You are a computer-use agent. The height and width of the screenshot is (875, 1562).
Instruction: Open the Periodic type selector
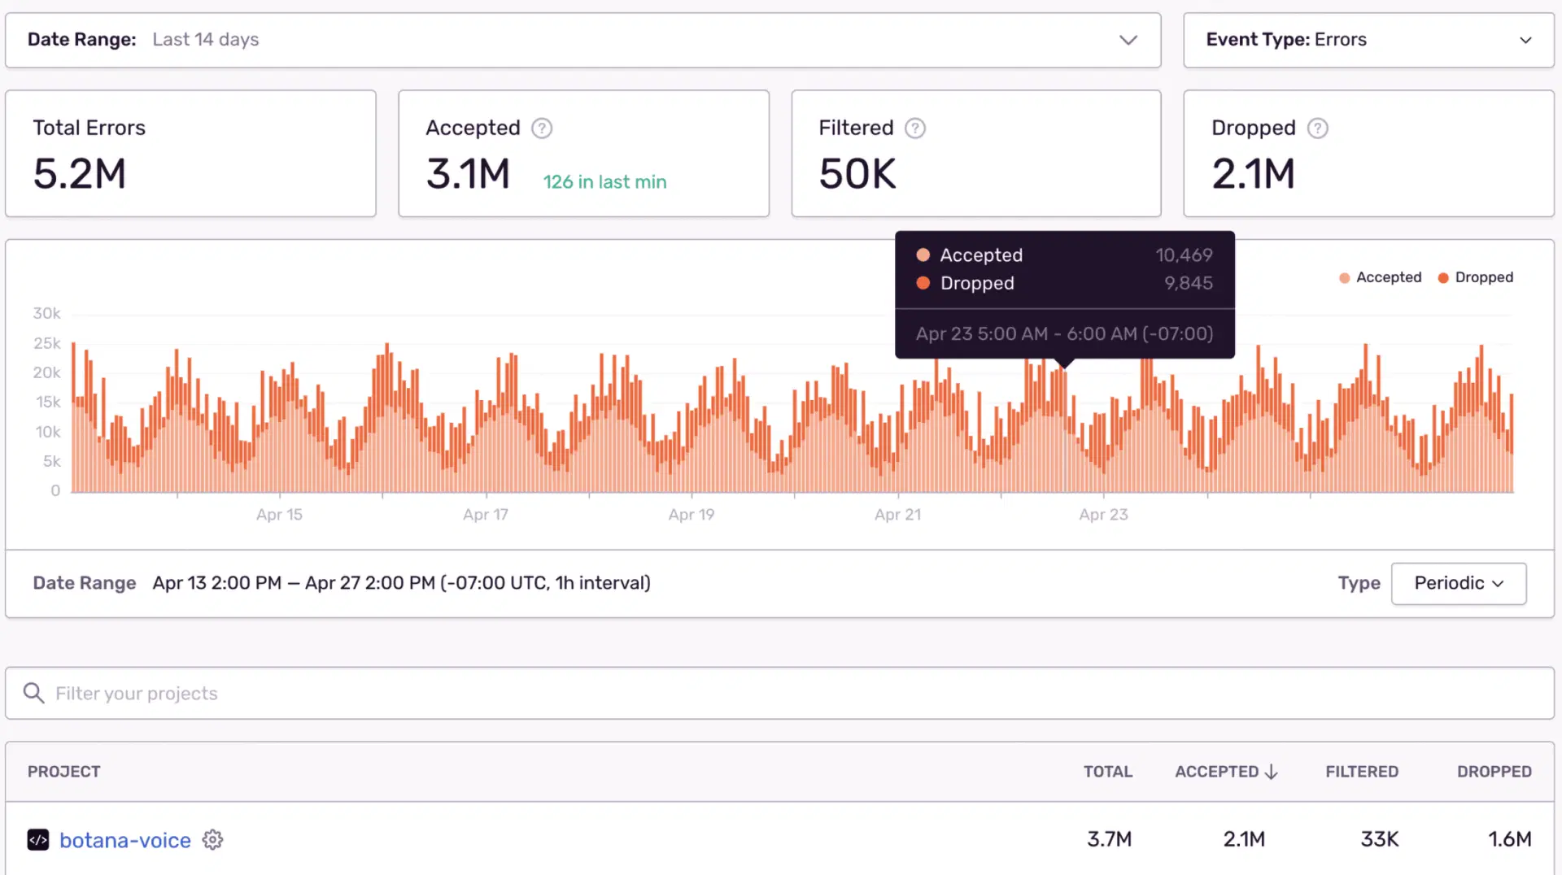click(x=1458, y=583)
